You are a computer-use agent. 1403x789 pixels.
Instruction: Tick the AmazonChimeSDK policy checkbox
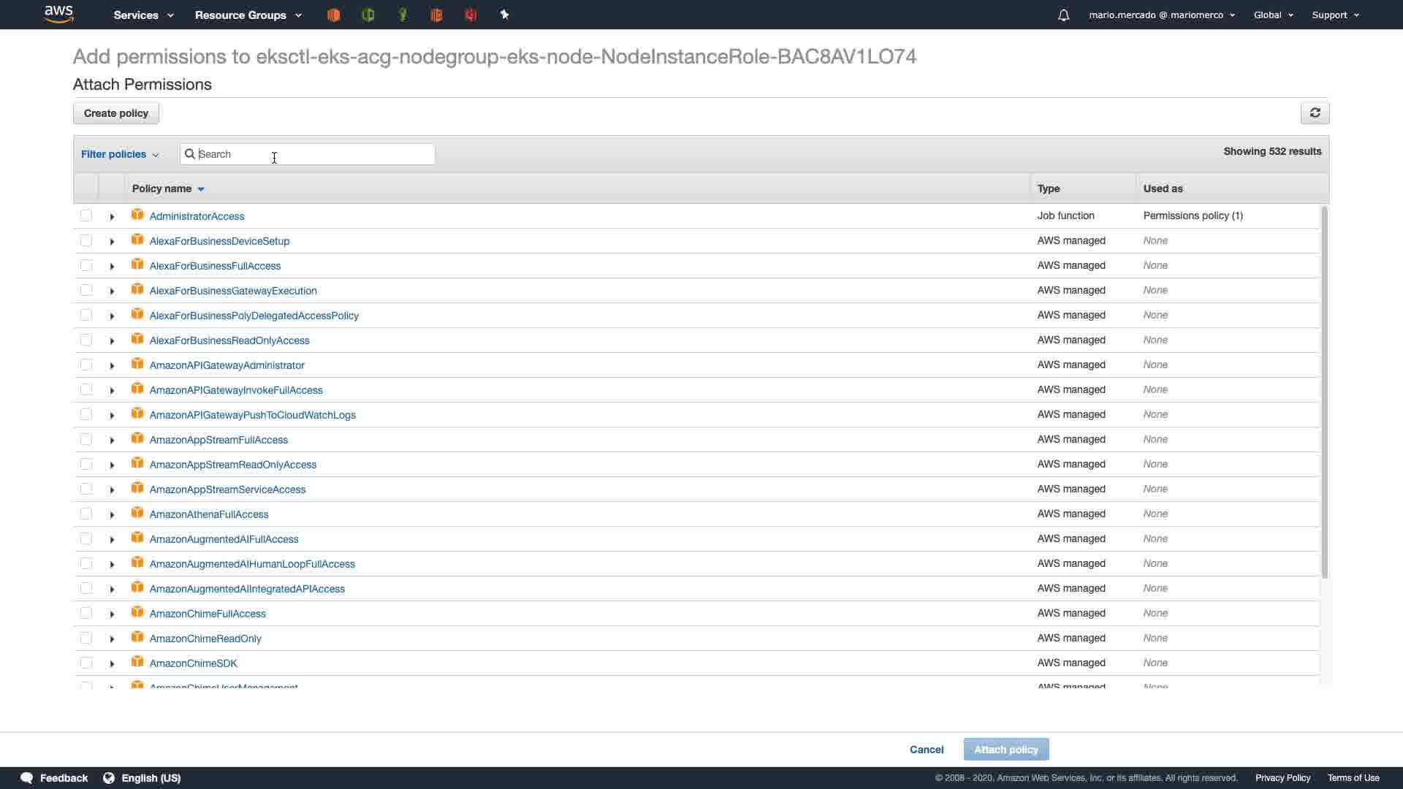pyautogui.click(x=86, y=663)
